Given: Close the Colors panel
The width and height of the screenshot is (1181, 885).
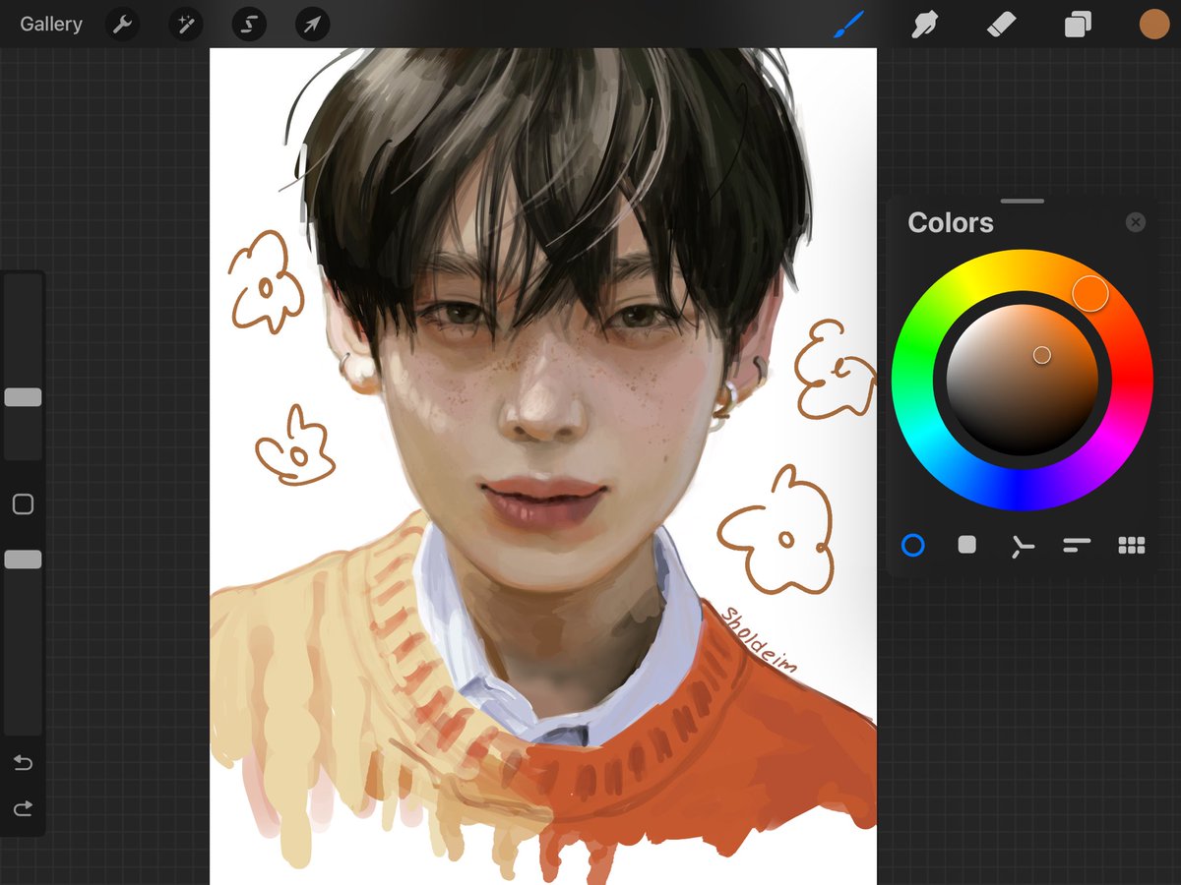Looking at the screenshot, I should (1136, 222).
